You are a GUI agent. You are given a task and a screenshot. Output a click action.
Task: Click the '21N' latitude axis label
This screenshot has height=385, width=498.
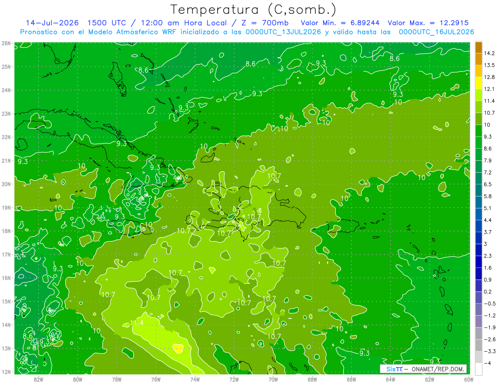(x=6, y=160)
